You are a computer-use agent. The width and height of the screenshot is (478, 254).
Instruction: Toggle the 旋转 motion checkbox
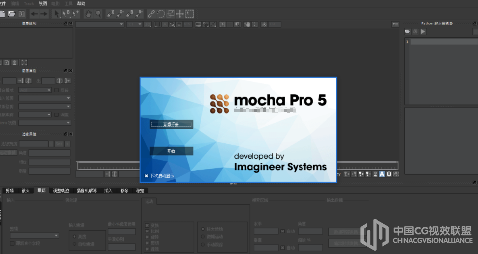(147, 237)
